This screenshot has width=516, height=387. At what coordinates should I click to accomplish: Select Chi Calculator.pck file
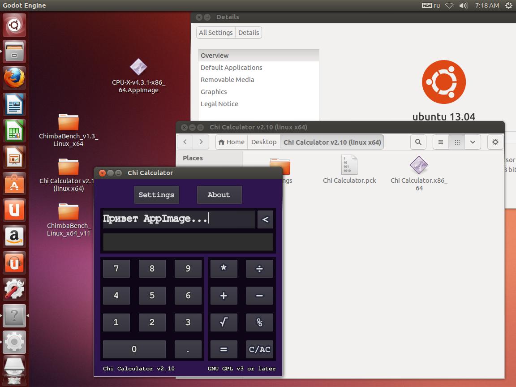pos(349,169)
